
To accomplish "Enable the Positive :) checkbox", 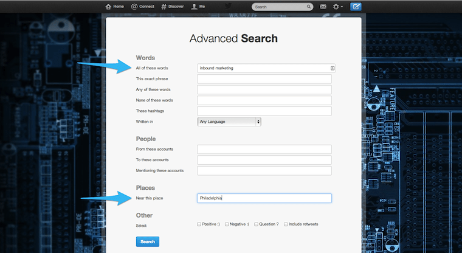I will pyautogui.click(x=199, y=224).
